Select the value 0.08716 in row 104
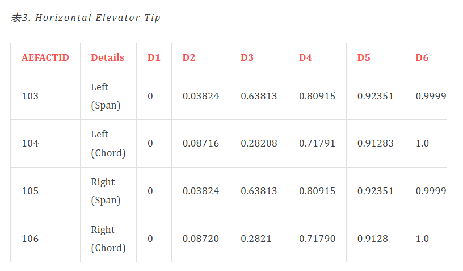 pyautogui.click(x=201, y=143)
